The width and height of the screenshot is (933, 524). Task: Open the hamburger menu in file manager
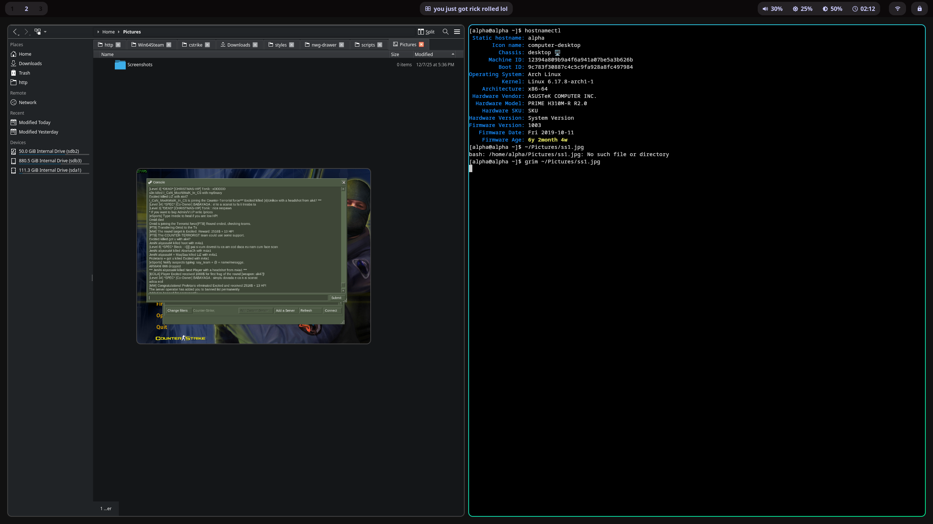457,32
